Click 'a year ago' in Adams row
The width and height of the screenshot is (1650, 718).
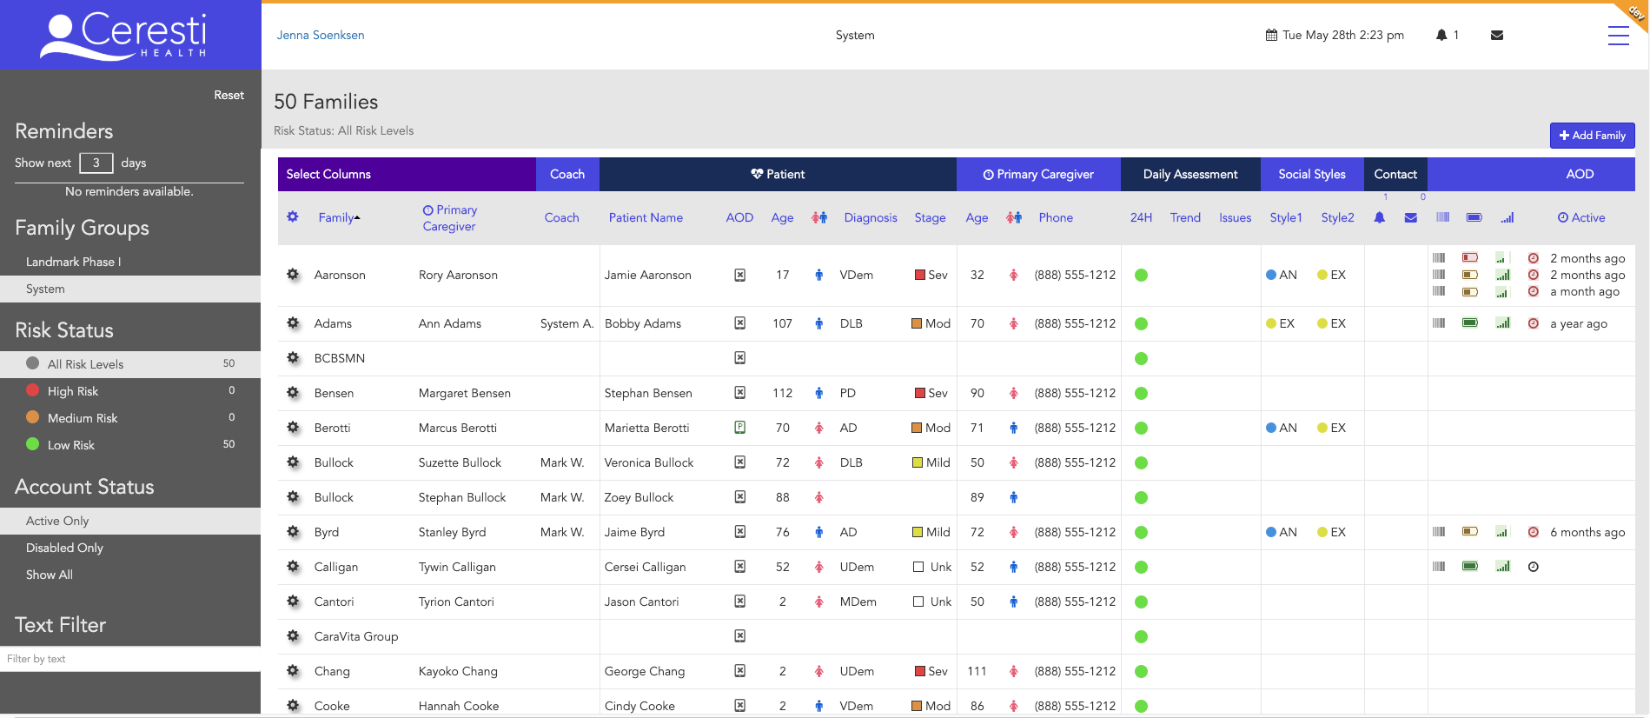(x=1579, y=323)
